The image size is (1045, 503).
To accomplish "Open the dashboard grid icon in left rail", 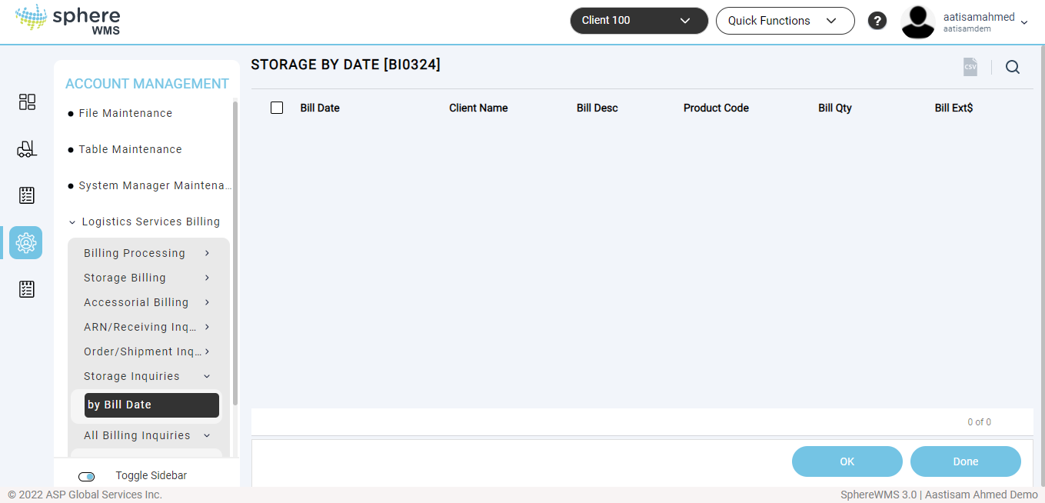I will (27, 102).
